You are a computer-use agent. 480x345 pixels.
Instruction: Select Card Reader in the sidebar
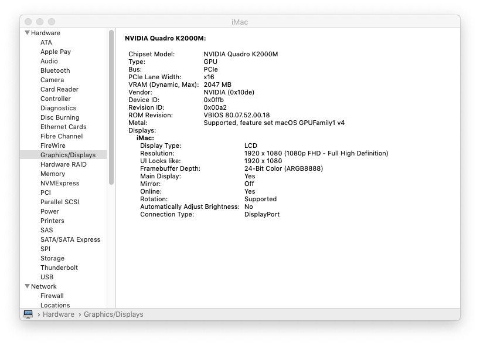pyautogui.click(x=59, y=89)
